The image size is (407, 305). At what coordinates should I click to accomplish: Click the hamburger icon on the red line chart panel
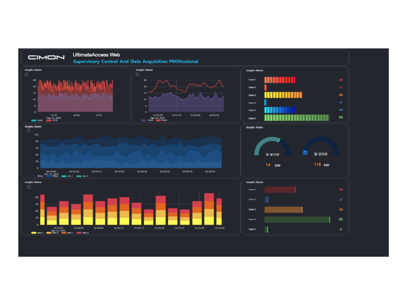(136, 74)
